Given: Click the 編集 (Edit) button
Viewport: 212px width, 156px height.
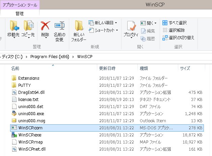Looking at the screenshot, I should pyautogui.click(x=148, y=31).
